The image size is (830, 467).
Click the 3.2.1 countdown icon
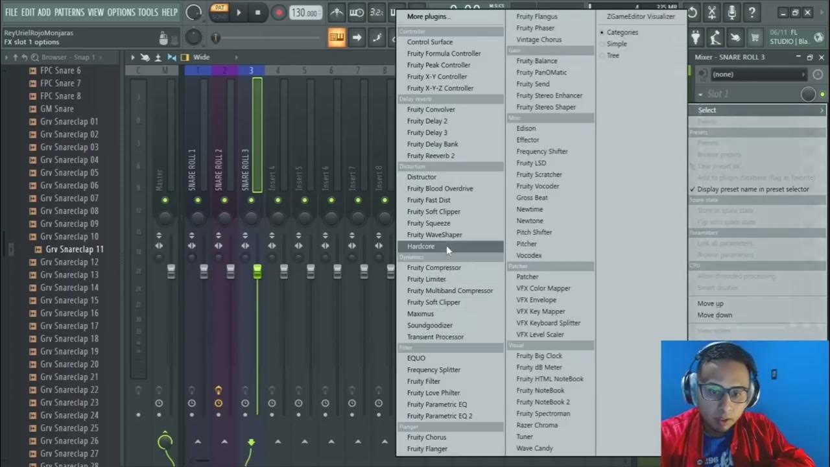[376, 12]
